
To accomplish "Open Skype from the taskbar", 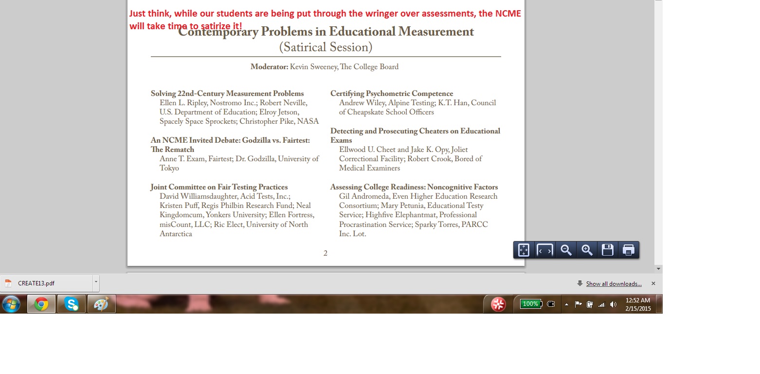I will (x=72, y=304).
